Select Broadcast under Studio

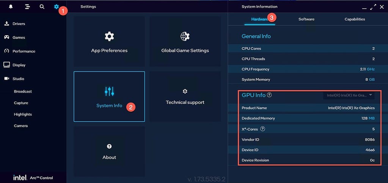tap(23, 91)
